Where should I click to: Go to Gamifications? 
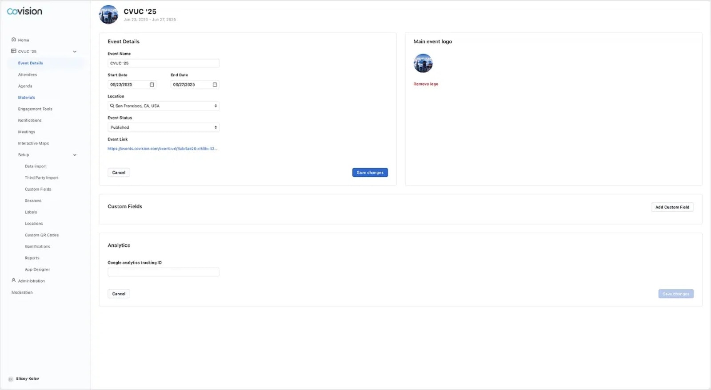point(37,247)
